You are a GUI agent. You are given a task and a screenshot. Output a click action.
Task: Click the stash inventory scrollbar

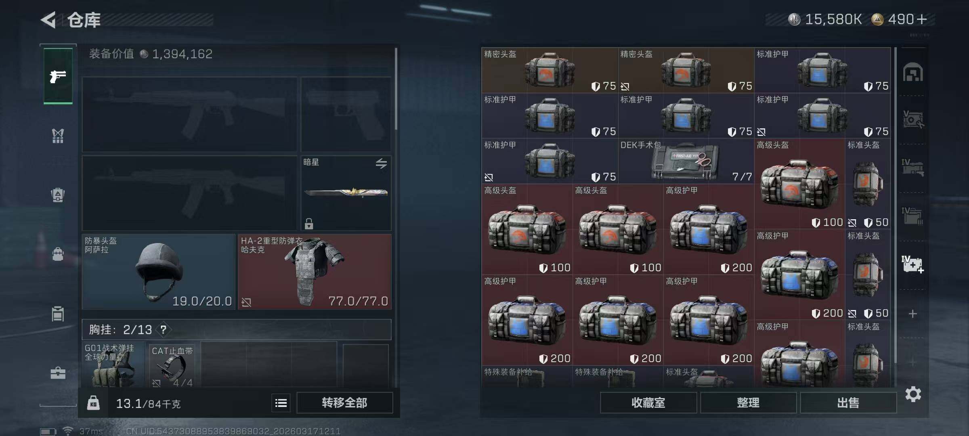click(895, 205)
